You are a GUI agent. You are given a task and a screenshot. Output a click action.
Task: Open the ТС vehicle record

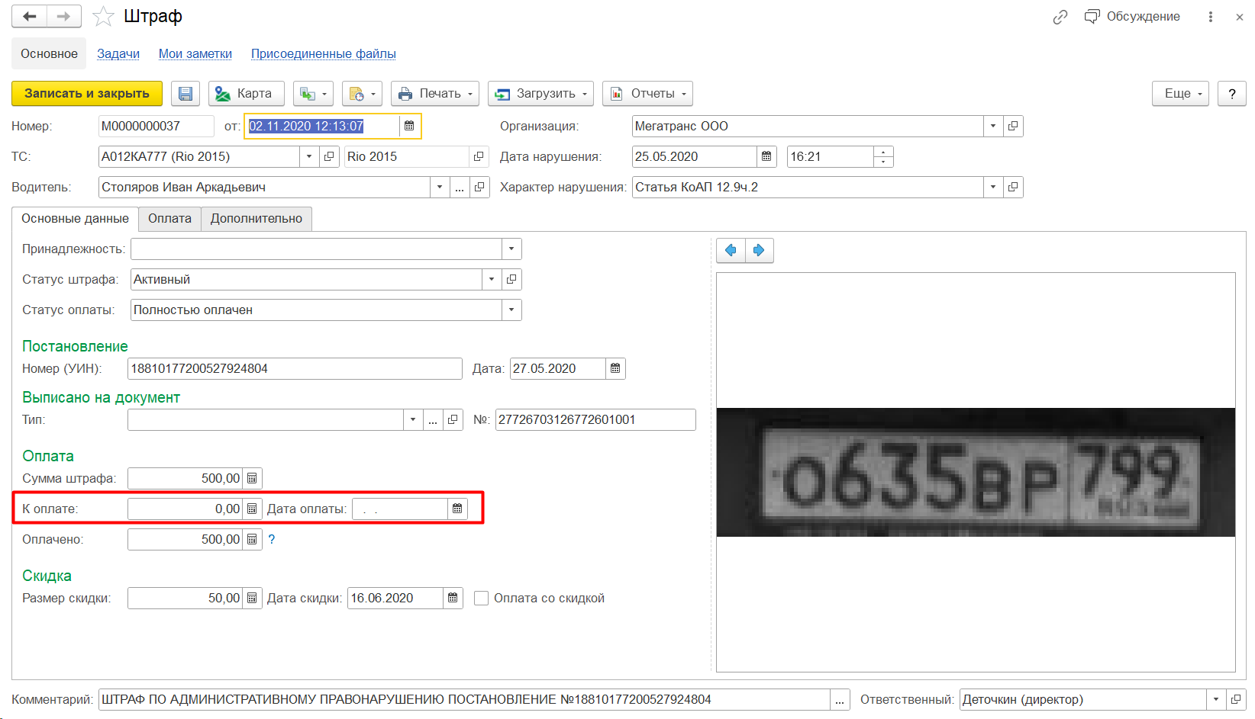tap(329, 157)
